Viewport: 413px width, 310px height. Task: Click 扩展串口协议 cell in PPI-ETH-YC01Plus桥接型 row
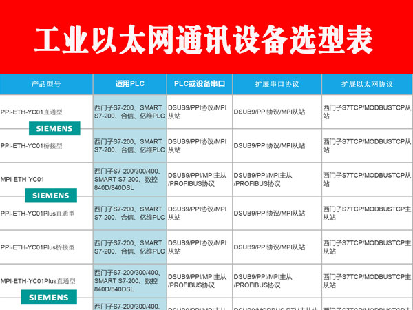(x=277, y=247)
